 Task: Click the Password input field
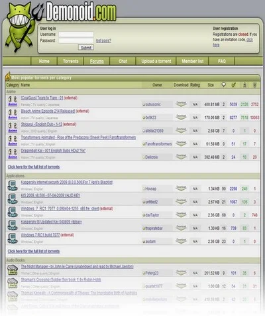coord(76,40)
